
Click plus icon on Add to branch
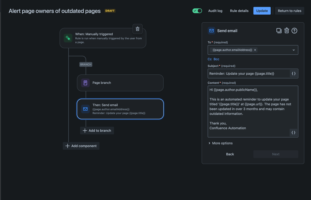(x=85, y=131)
